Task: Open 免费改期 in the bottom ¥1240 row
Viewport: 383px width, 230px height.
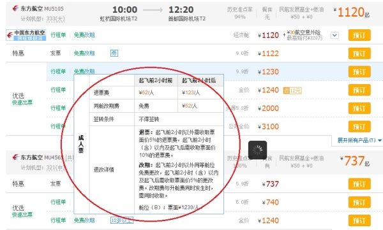Action: click(84, 220)
